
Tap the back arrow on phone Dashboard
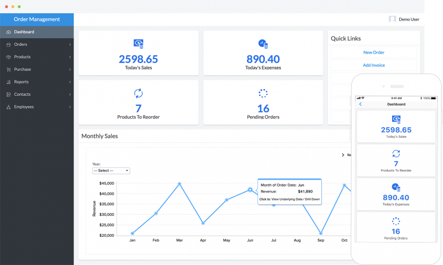360,104
